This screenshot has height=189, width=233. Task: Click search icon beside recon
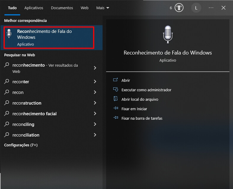click(x=7, y=92)
